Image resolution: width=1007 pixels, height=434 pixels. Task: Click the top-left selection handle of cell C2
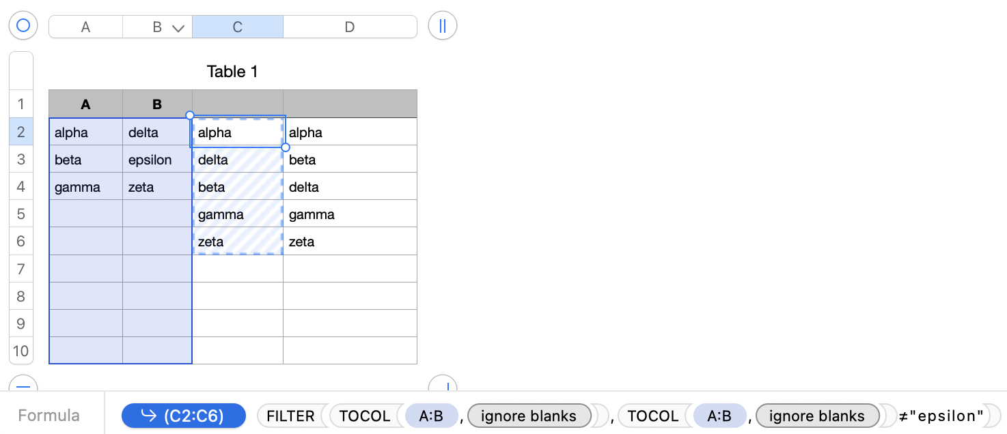(190, 115)
